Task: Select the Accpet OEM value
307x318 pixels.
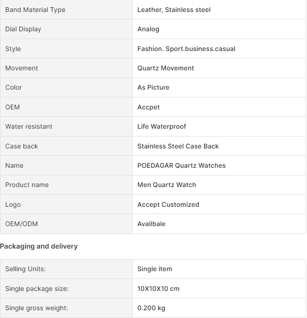Action: point(148,107)
